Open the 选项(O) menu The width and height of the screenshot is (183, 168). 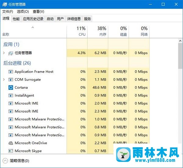23,12
